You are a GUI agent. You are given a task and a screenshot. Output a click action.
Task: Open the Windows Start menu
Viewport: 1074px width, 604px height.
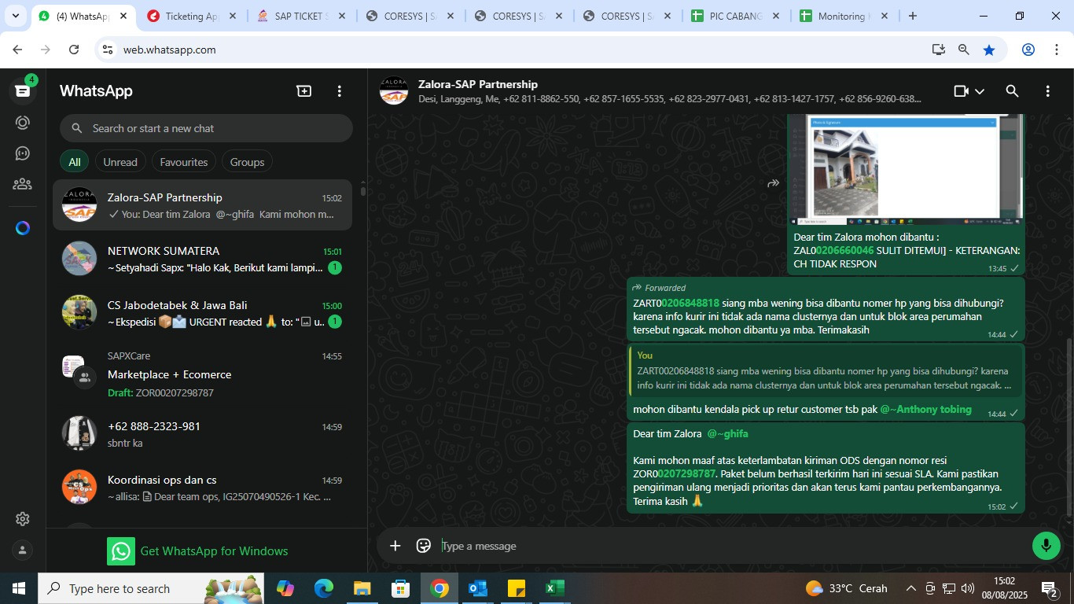[x=19, y=588]
